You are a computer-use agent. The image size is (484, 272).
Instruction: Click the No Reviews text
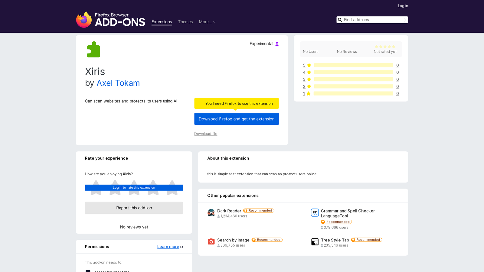click(x=347, y=52)
